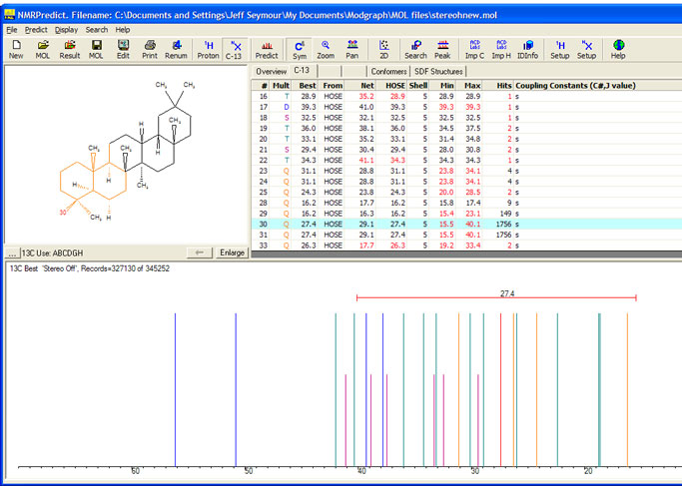The height and width of the screenshot is (486, 682).
Task: Click the New icon in the toolbar
Action: pos(16,49)
